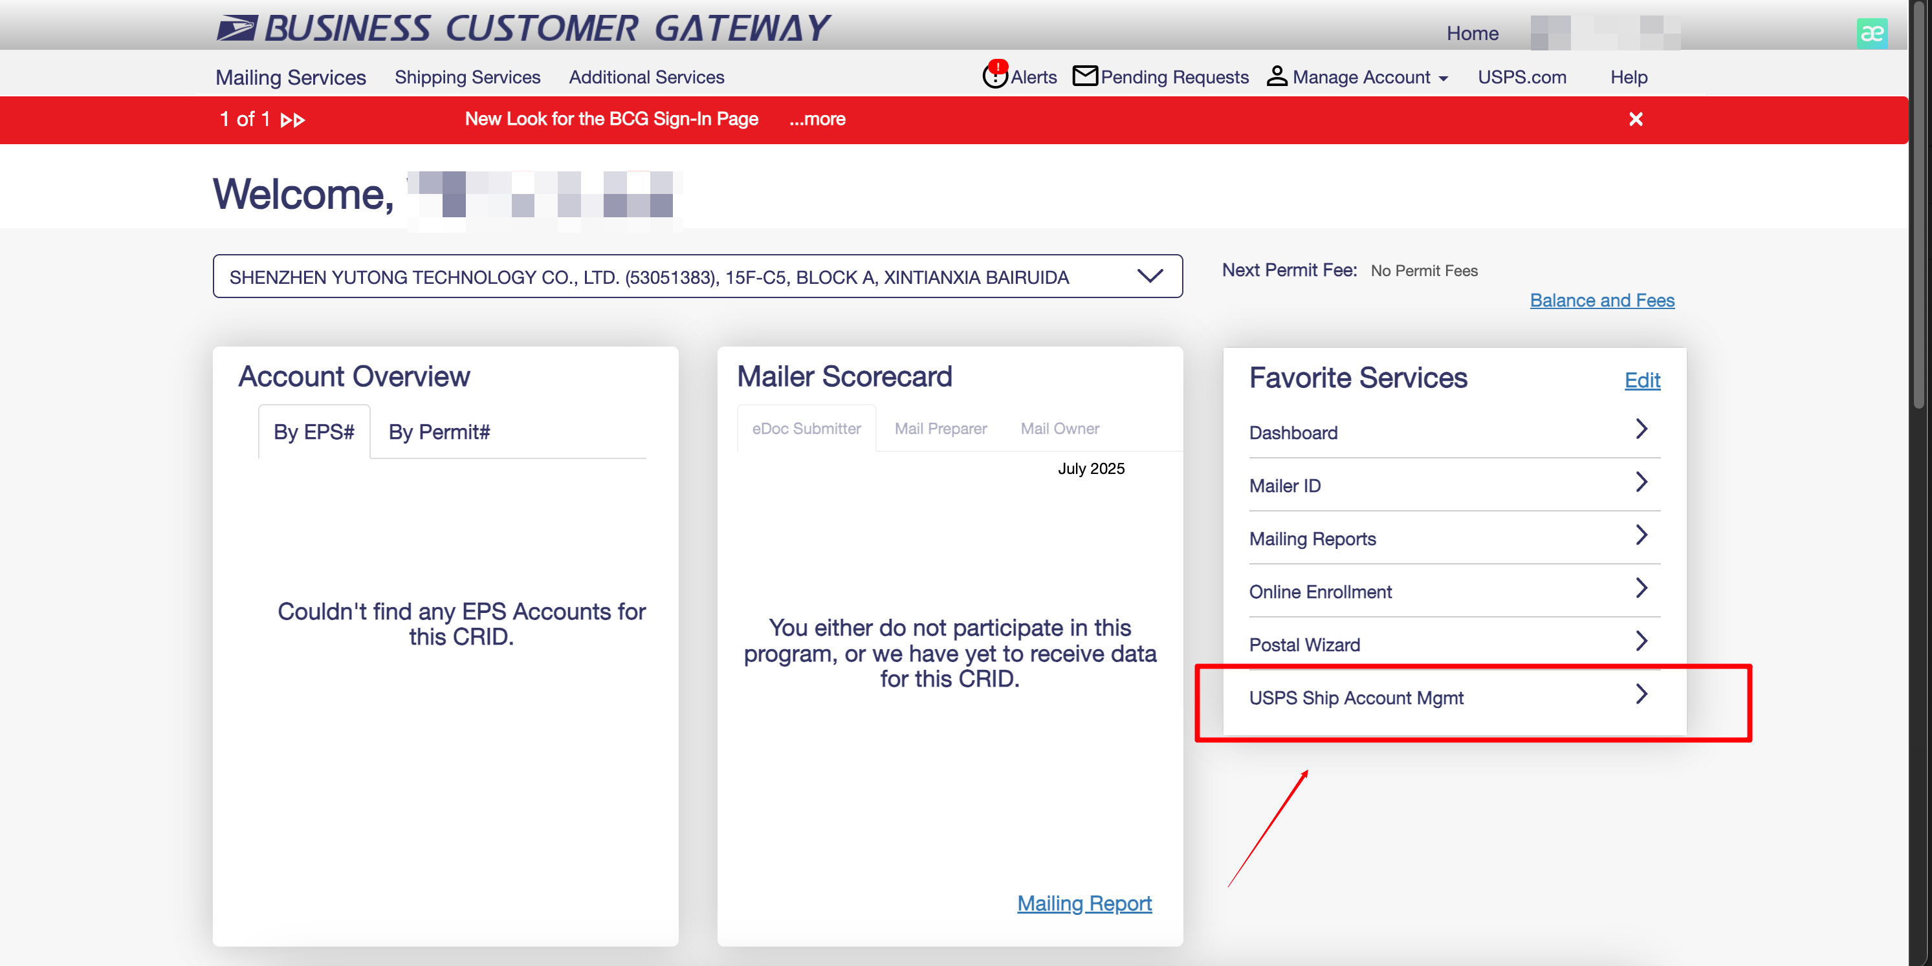Open the Mailing Services menu
Image resolution: width=1932 pixels, height=966 pixels.
pyautogui.click(x=291, y=77)
